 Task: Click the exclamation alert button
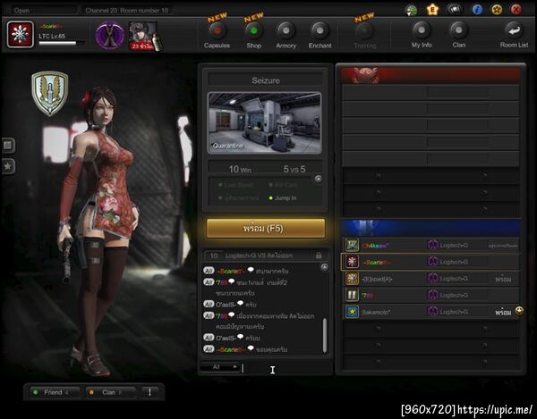pyautogui.click(x=149, y=392)
